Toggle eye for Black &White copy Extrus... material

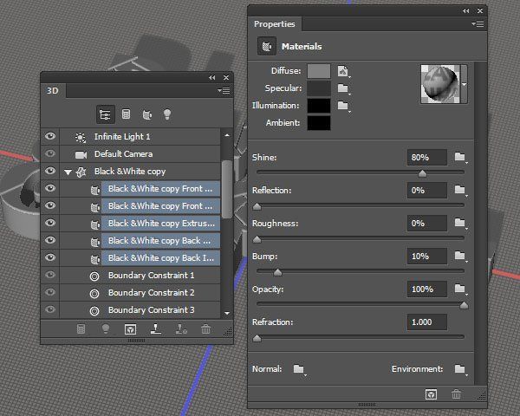click(x=50, y=223)
